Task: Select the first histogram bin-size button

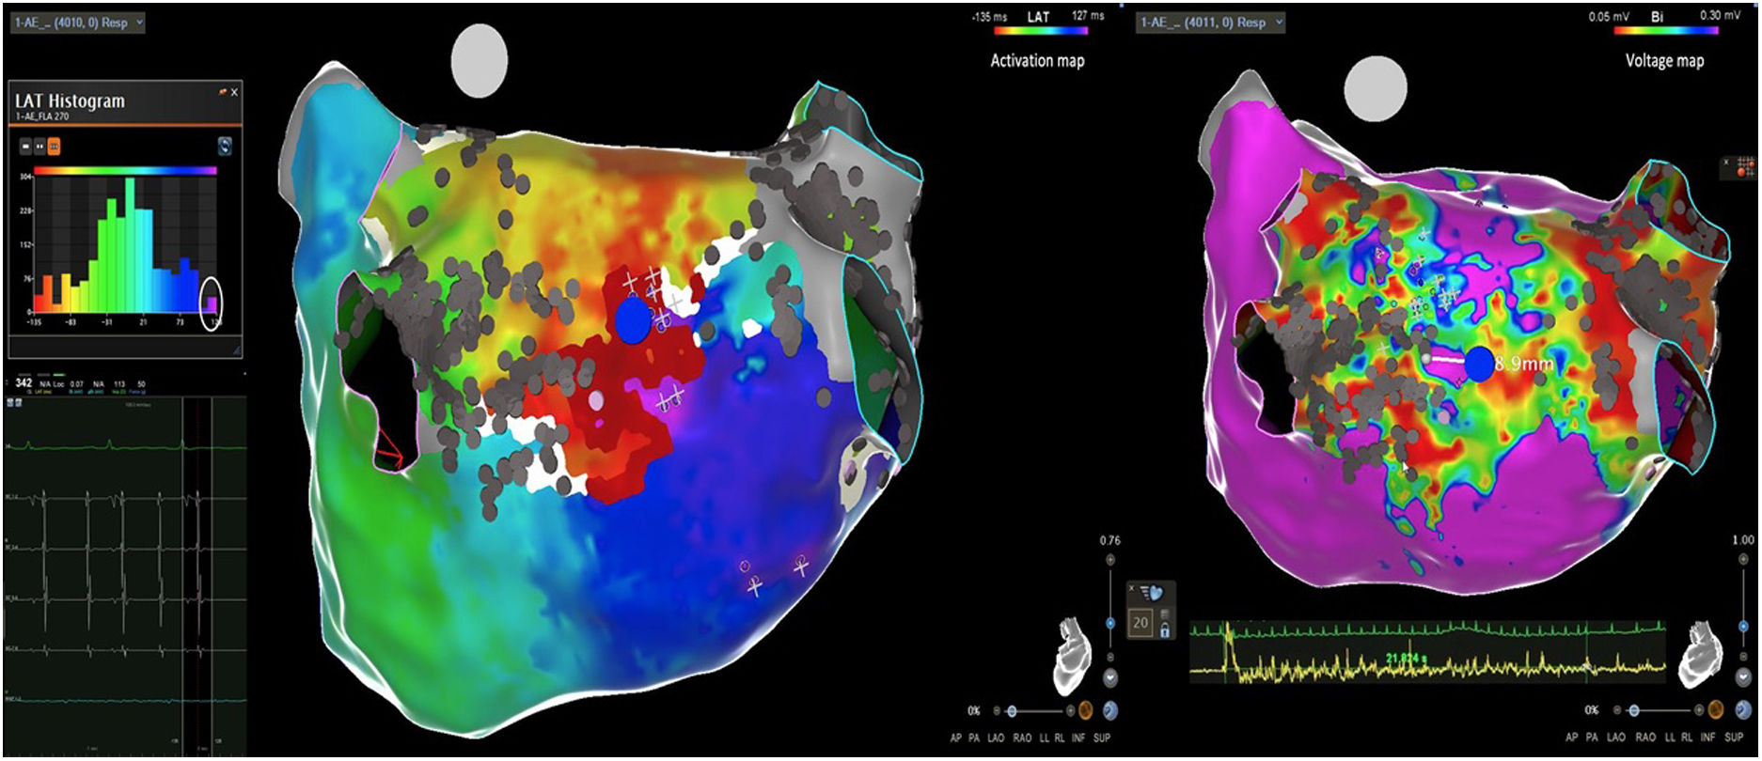Action: pyautogui.click(x=26, y=147)
